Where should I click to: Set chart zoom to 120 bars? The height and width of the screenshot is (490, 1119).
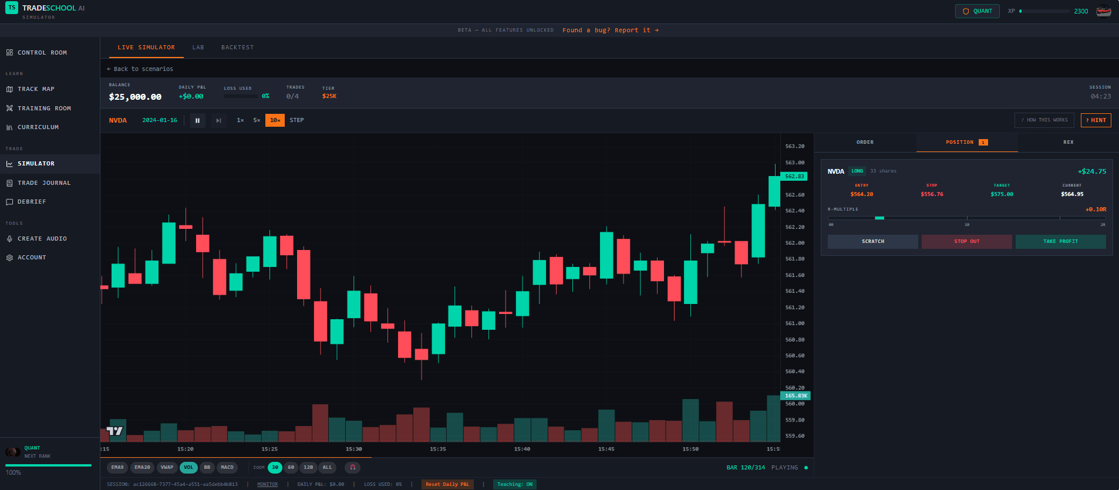pos(308,468)
